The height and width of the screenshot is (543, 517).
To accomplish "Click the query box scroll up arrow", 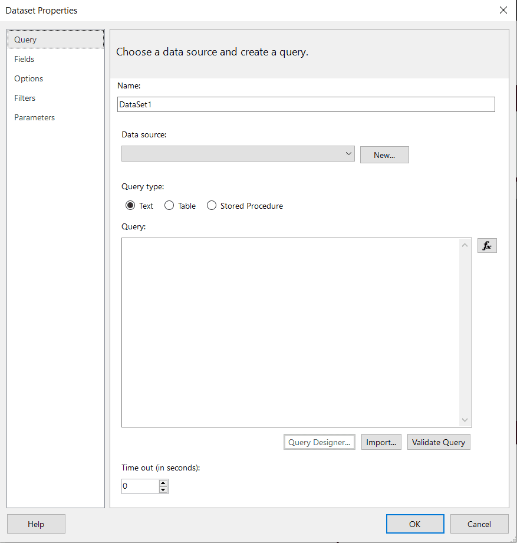I will (465, 245).
